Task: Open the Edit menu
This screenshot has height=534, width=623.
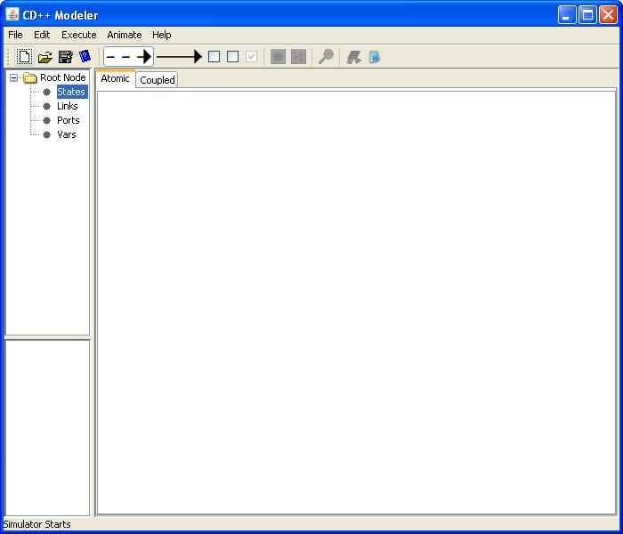Action: pyautogui.click(x=42, y=35)
